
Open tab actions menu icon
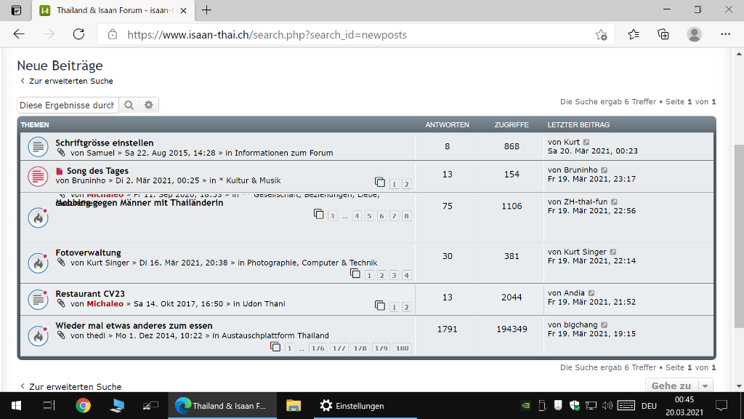[x=16, y=10]
